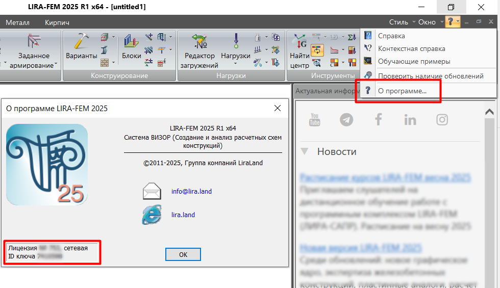Click the Instagram icon
500x288 pixels.
(x=442, y=120)
